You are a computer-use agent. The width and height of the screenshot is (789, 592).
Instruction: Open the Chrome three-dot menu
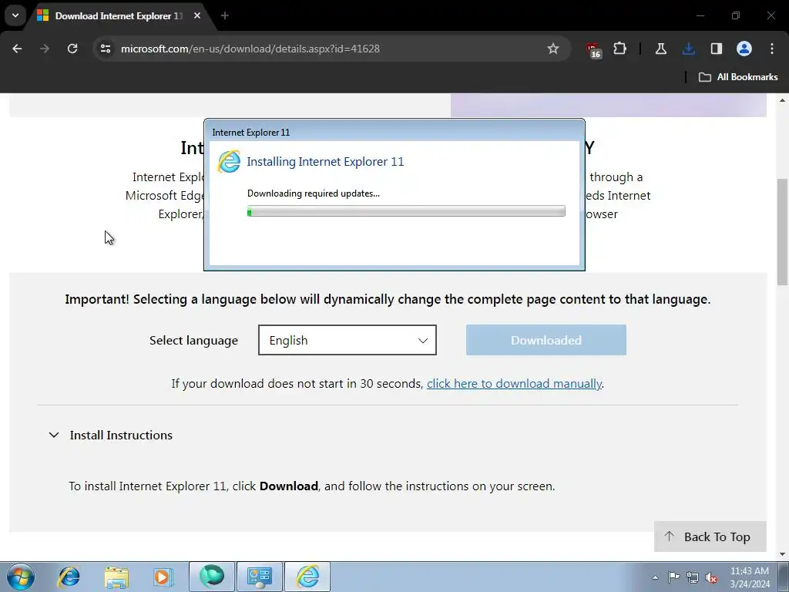772,49
